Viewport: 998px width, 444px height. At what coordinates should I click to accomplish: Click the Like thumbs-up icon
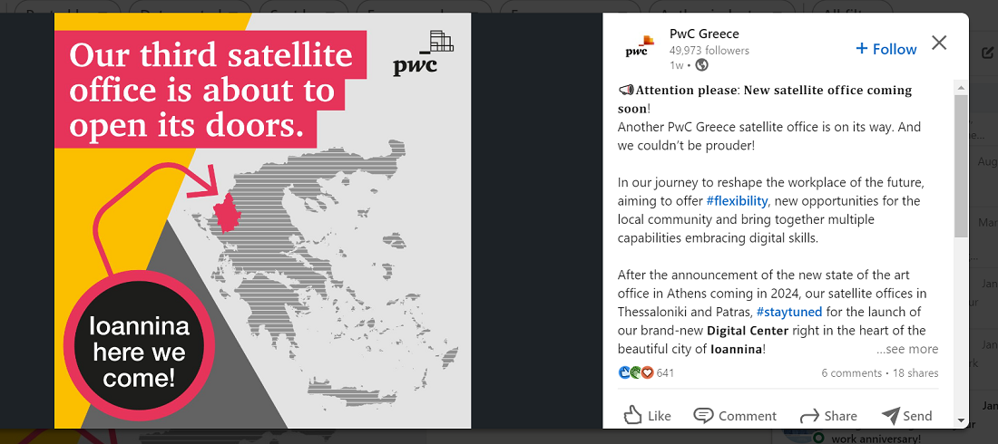click(633, 415)
